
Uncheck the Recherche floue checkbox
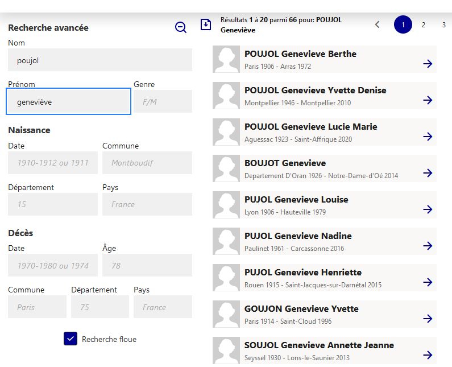tap(71, 339)
